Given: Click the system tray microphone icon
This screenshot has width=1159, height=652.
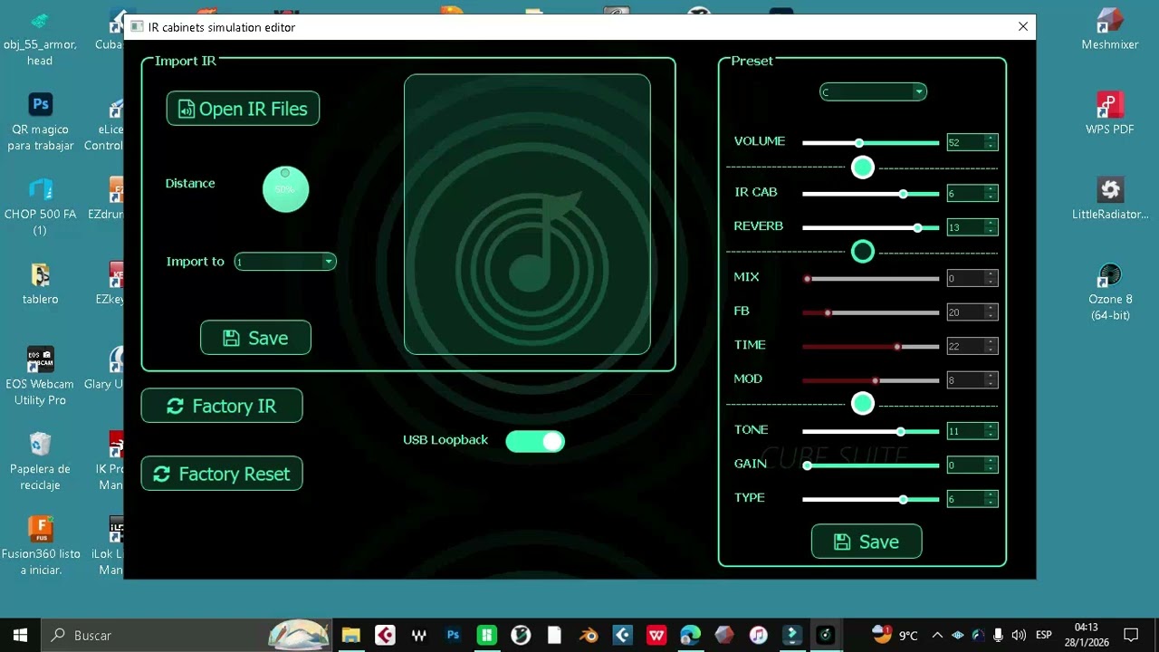Looking at the screenshot, I should 998,635.
